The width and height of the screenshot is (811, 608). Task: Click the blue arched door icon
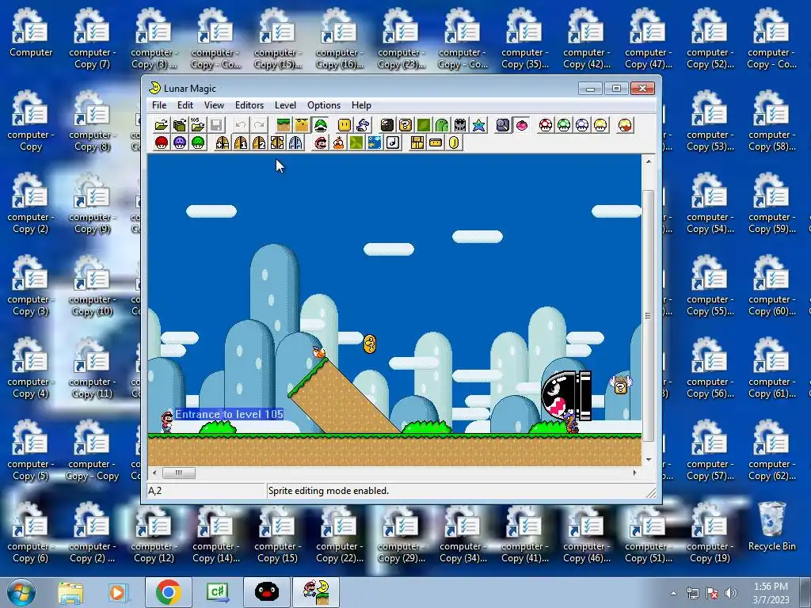(295, 142)
